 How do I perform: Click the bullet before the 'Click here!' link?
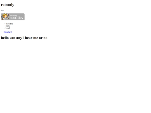click(x=1, y=32)
